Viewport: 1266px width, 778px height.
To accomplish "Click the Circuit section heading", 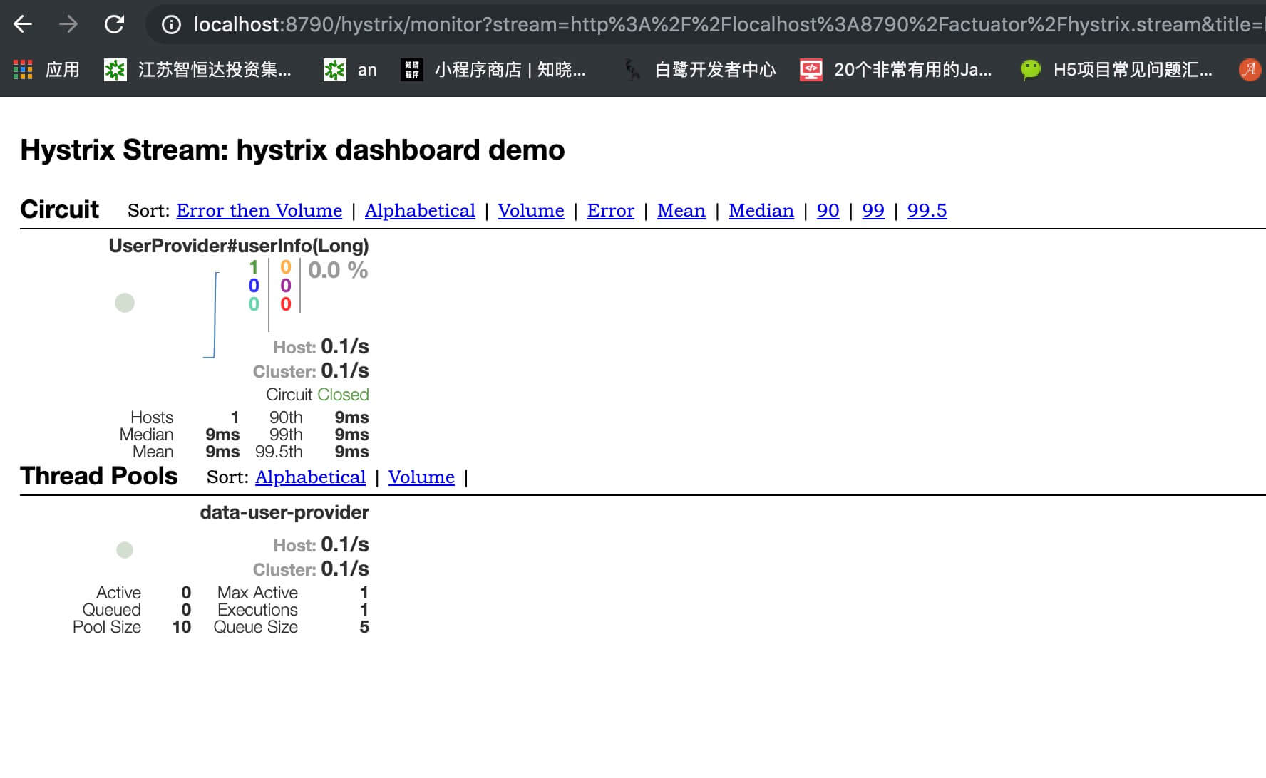I will [60, 209].
